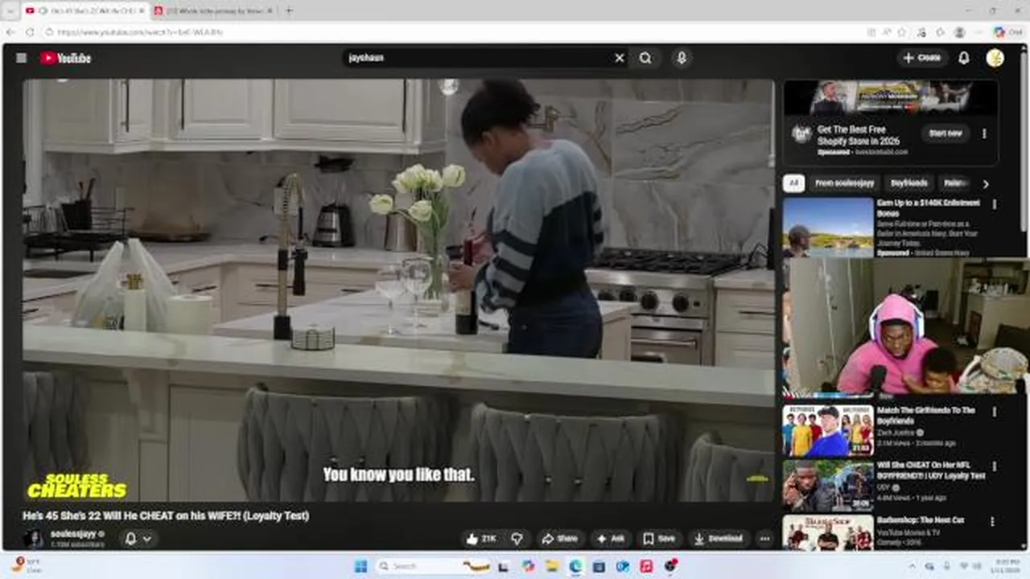The image size is (1030, 579).
Task: Open tab actions dropdown in browser
Action: (x=10, y=10)
